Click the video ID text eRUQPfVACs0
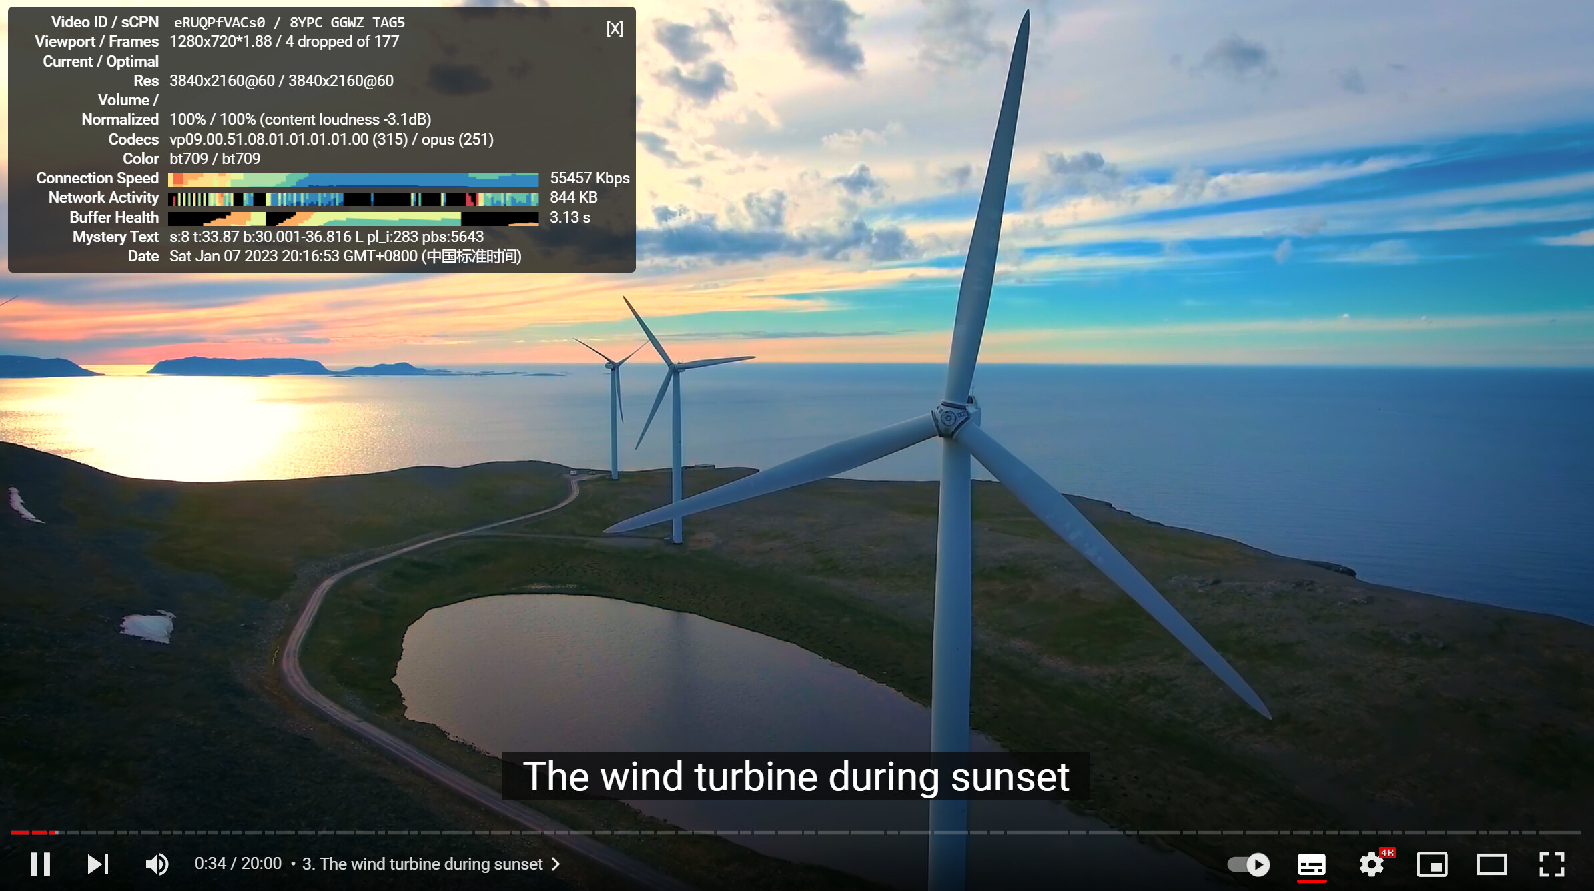 pos(219,23)
